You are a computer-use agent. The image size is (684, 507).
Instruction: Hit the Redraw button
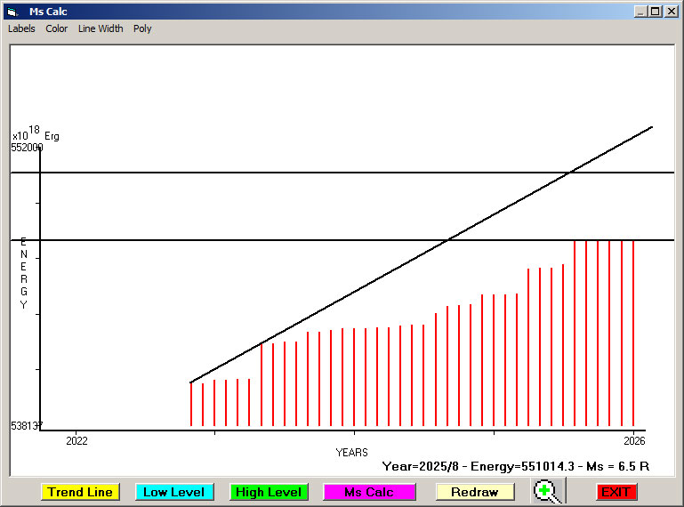[475, 492]
